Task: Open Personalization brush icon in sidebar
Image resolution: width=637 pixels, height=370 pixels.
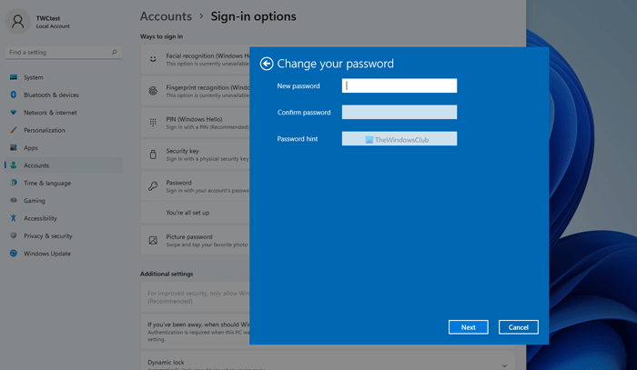Action: 14,130
